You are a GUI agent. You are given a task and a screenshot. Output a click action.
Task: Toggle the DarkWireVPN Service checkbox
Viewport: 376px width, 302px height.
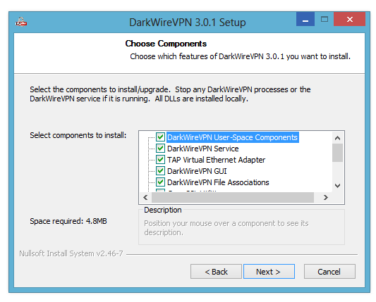[x=160, y=148]
